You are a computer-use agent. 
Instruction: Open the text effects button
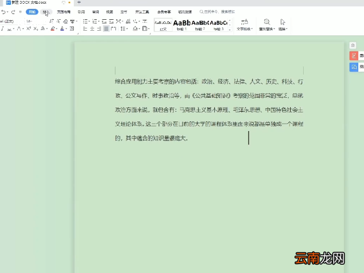[x=44, y=29]
